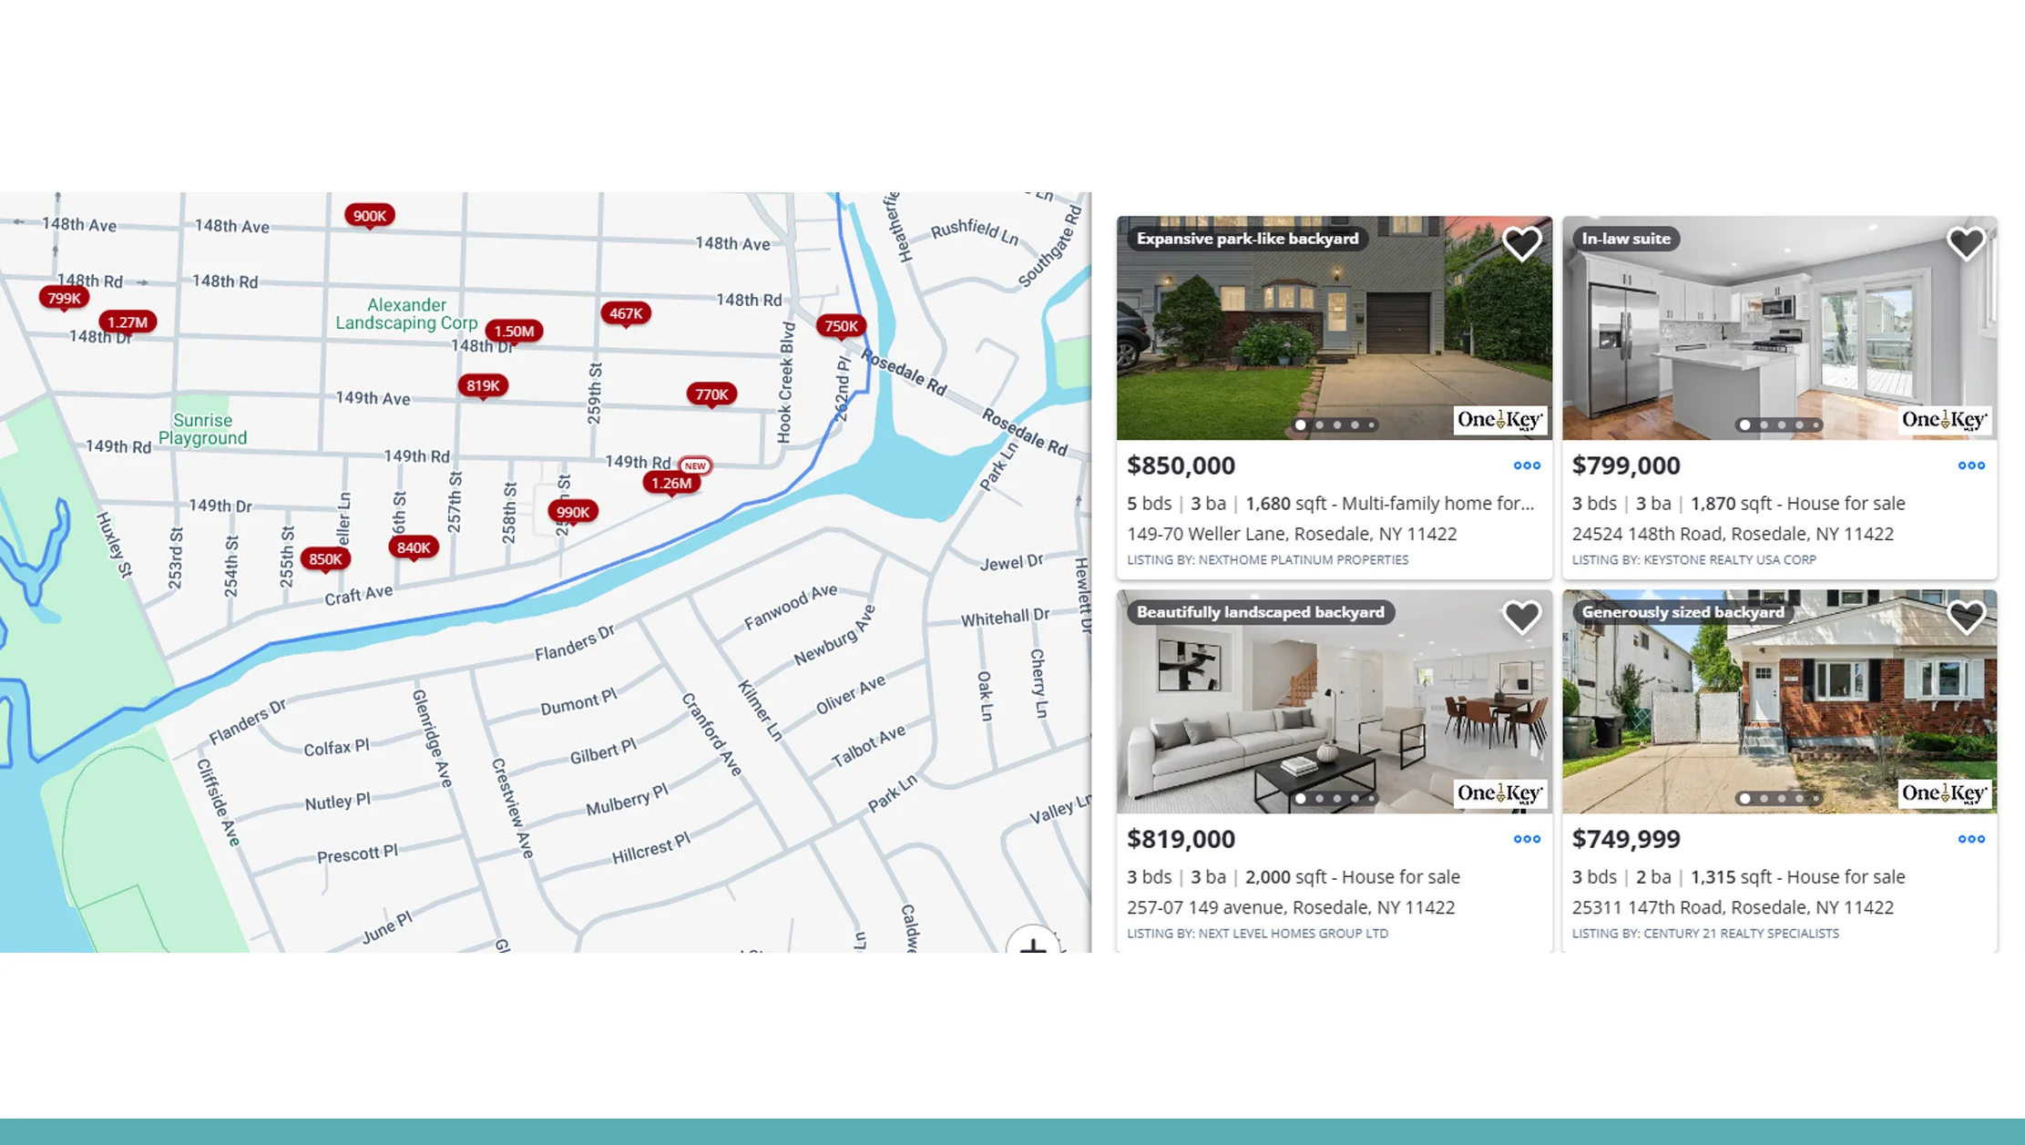Save the $850,000 listing with the heart icon
This screenshot has width=2025, height=1145.
1521,242
